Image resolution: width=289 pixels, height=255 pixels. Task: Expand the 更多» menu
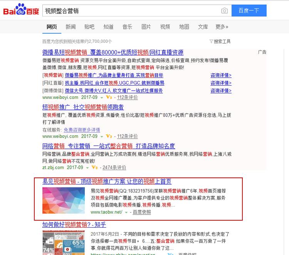click(x=222, y=27)
